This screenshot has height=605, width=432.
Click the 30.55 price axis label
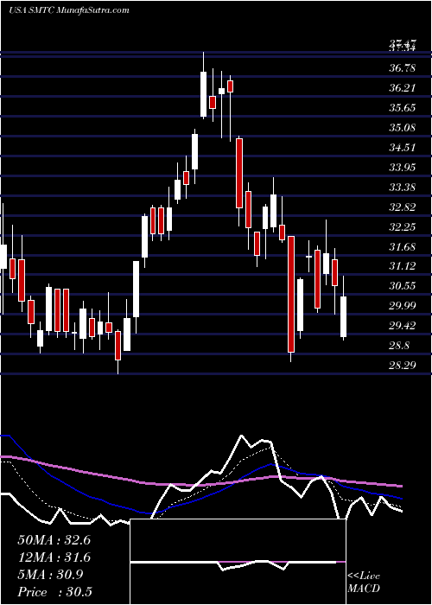(x=403, y=285)
